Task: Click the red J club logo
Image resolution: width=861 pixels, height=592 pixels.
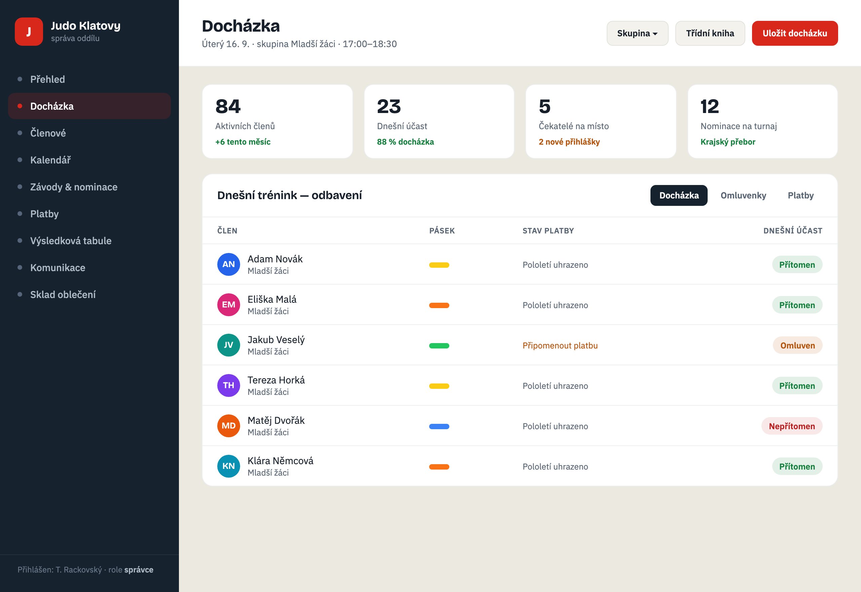Action: pos(29,32)
